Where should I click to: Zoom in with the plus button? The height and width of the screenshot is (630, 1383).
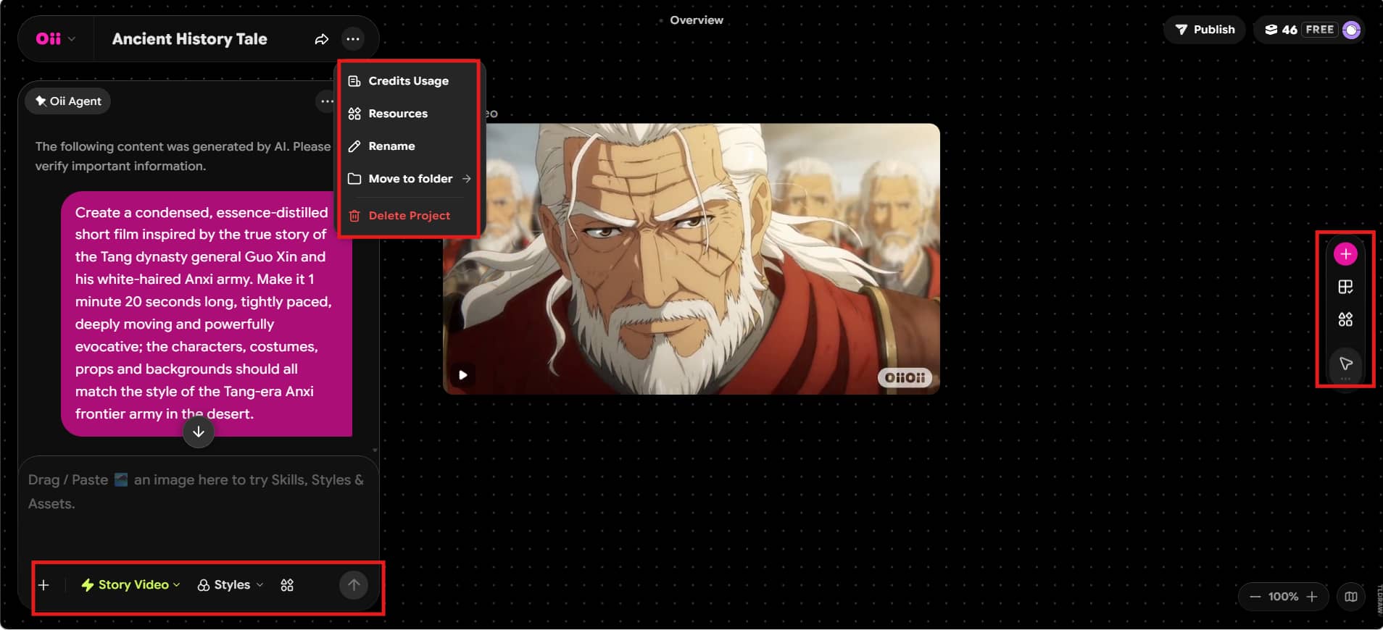coord(1312,597)
